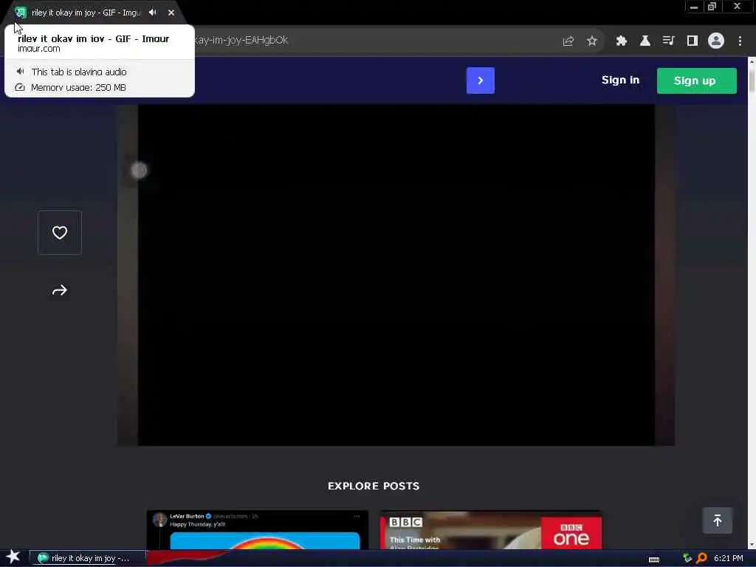Click the URL address bar text
This screenshot has height=567, width=756.
point(241,40)
